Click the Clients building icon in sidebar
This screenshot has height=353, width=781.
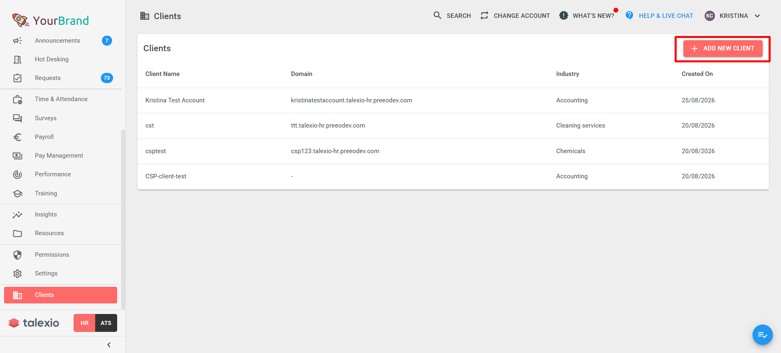click(17, 295)
